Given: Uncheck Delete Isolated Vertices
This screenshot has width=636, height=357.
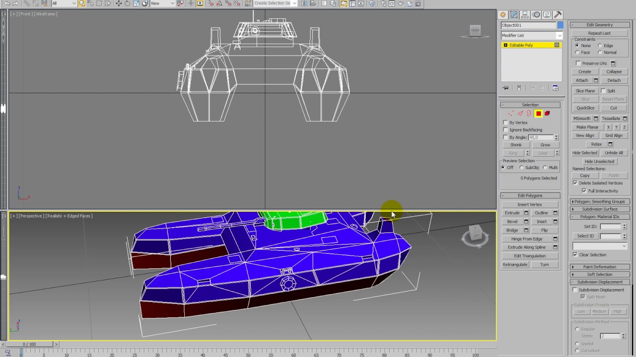Looking at the screenshot, I should [575, 183].
